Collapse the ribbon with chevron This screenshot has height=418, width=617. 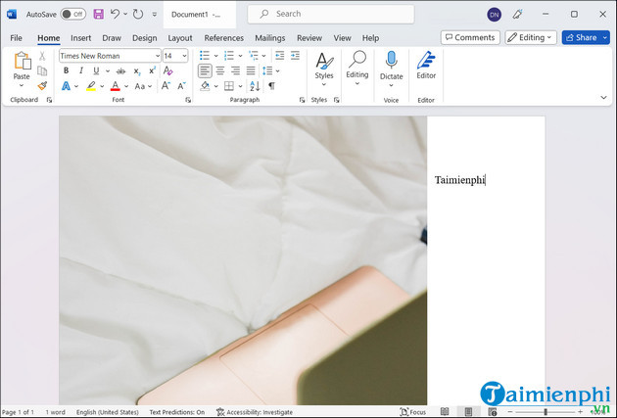[603, 97]
